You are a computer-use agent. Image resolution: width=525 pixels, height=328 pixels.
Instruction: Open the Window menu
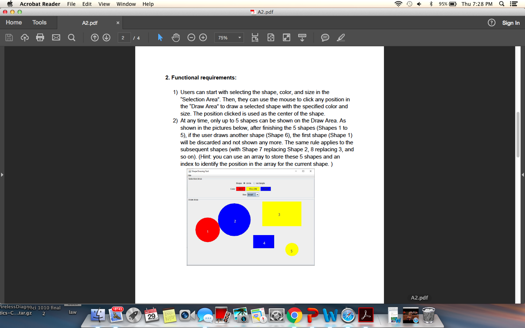126,4
